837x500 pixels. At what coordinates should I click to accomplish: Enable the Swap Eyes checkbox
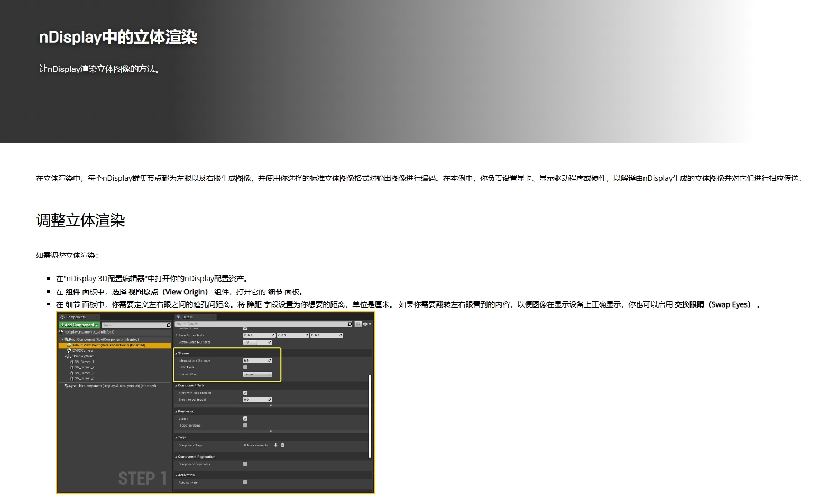tap(245, 367)
